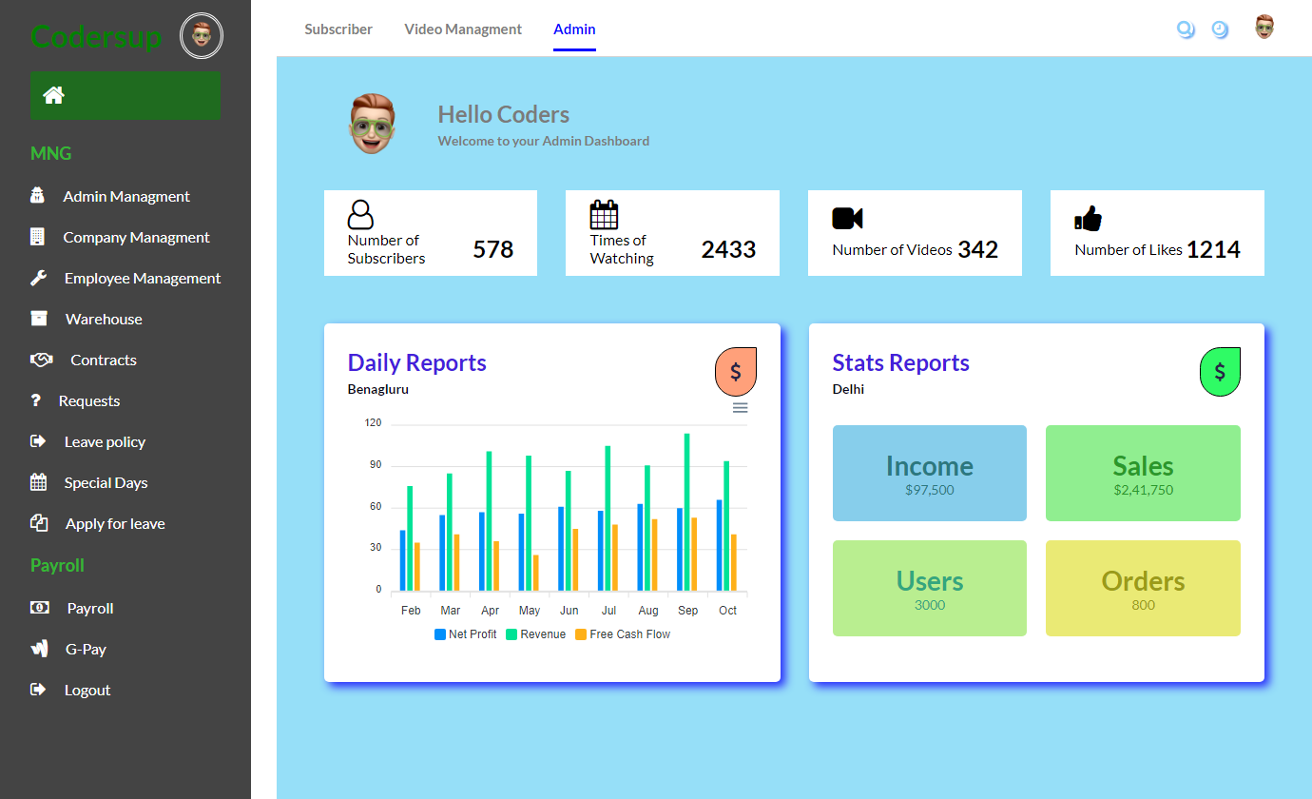1312x799 pixels.
Task: Switch to the Subscriber tab
Action: [x=338, y=29]
